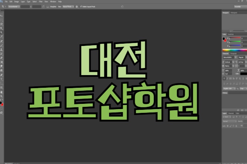Image resolution: width=247 pixels, height=164 pixels.
Task: Open the Rule of Thirds view dropdown
Action: 68,7
